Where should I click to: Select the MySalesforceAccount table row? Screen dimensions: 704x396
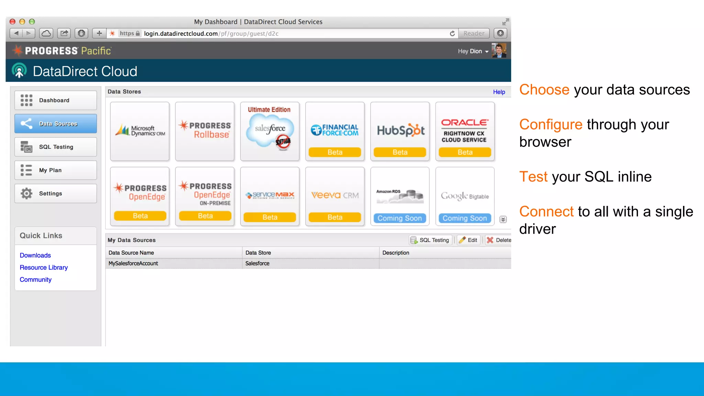coord(308,263)
